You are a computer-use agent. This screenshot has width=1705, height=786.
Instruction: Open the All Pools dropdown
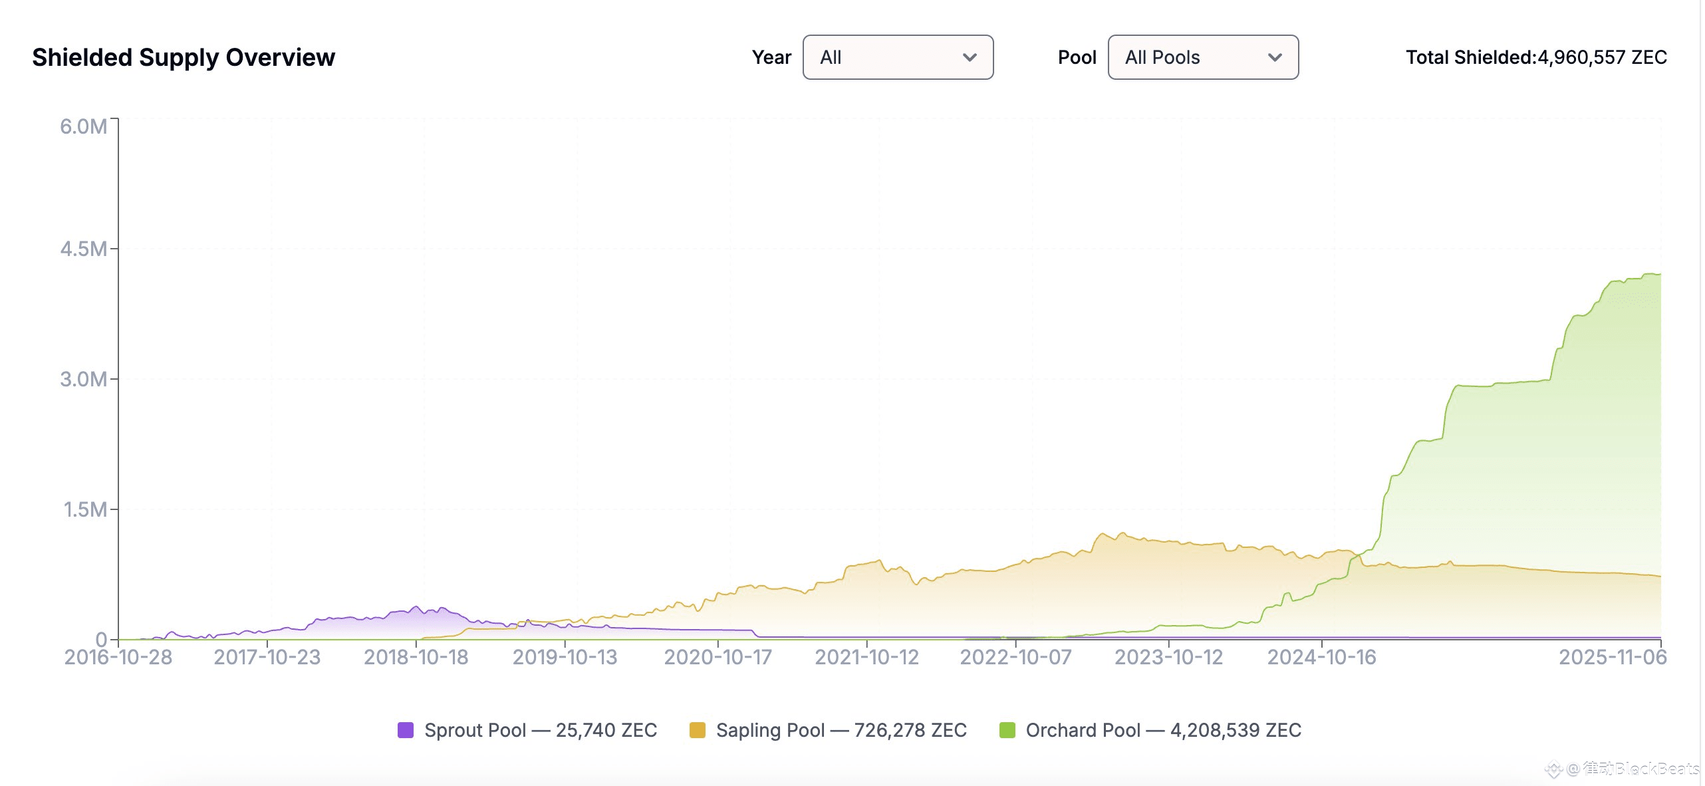[x=1202, y=57]
